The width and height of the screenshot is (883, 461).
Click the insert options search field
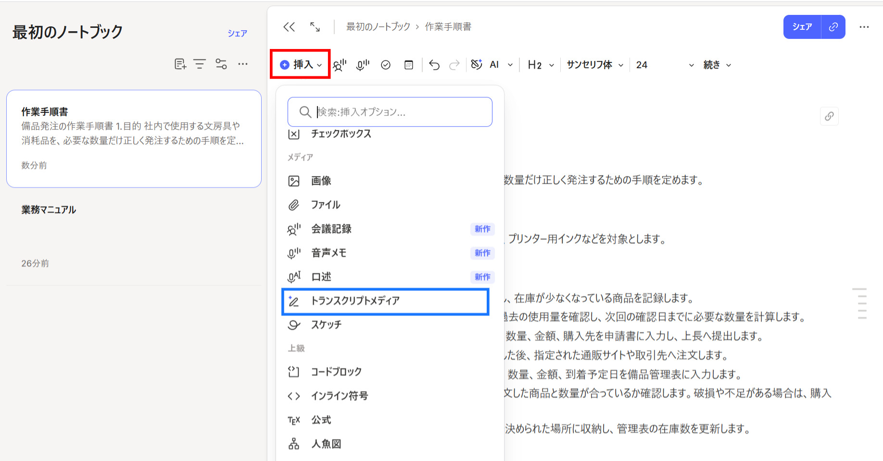point(390,112)
